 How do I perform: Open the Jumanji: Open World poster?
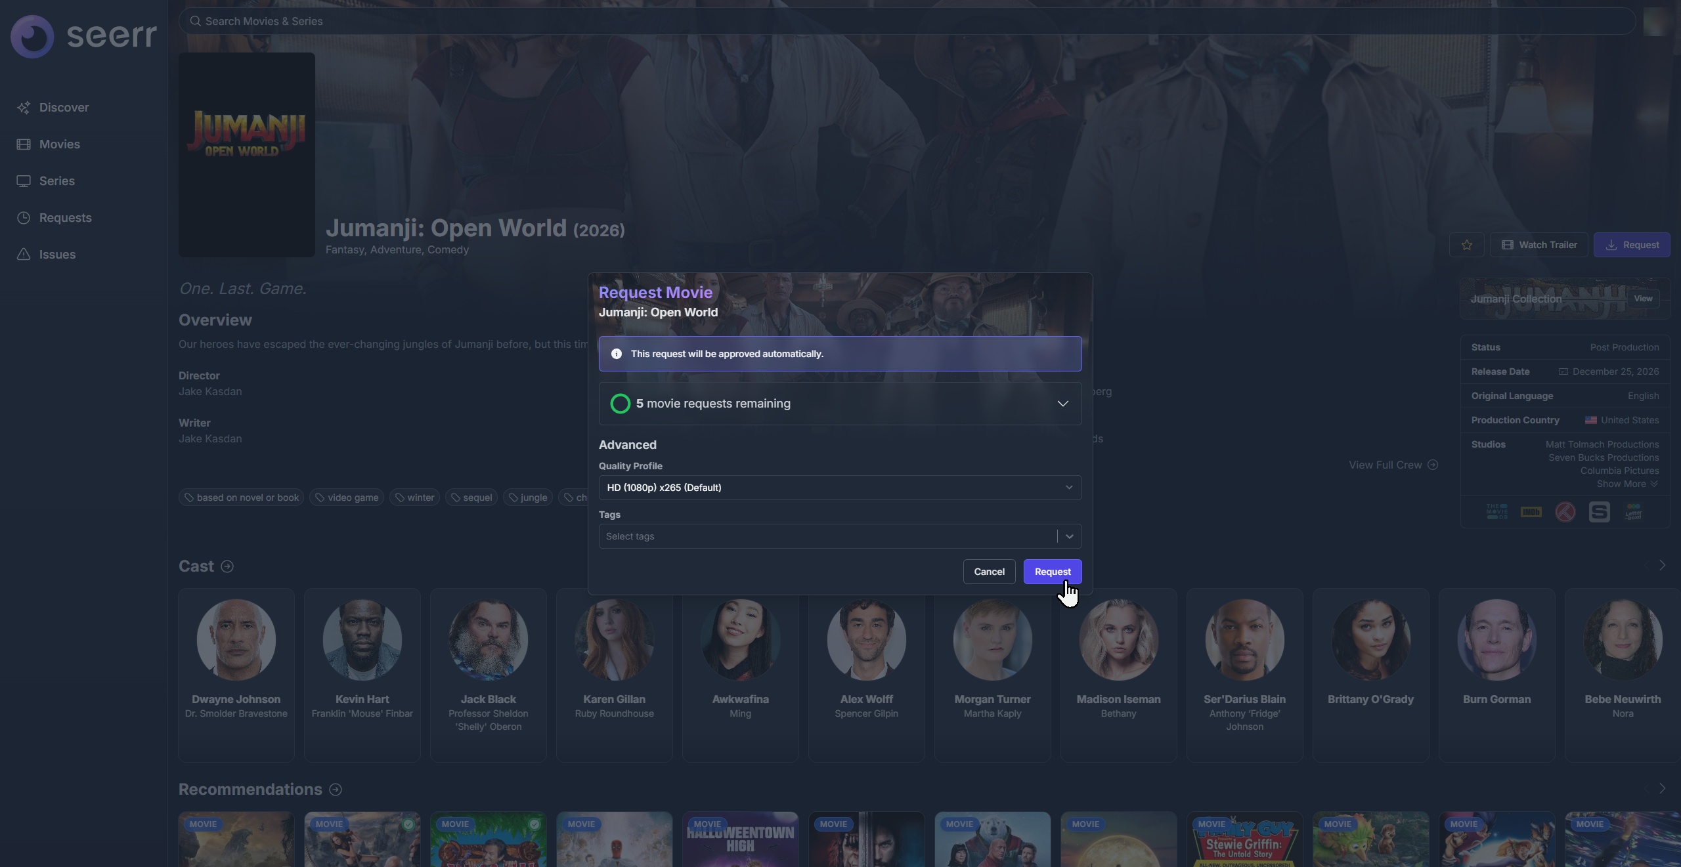coord(247,155)
